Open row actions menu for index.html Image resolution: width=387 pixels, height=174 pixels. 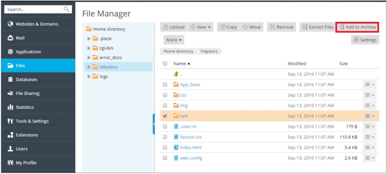[x=369, y=147]
